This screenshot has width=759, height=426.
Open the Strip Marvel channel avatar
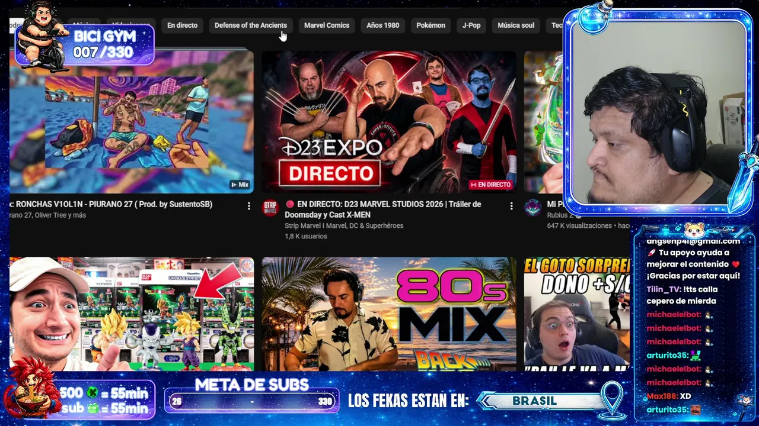270,208
